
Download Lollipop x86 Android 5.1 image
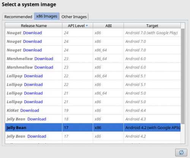tap(33, 85)
